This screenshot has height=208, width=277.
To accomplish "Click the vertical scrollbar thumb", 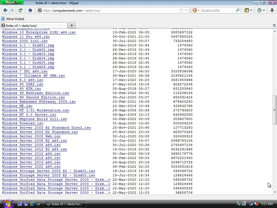I will (x=275, y=110).
